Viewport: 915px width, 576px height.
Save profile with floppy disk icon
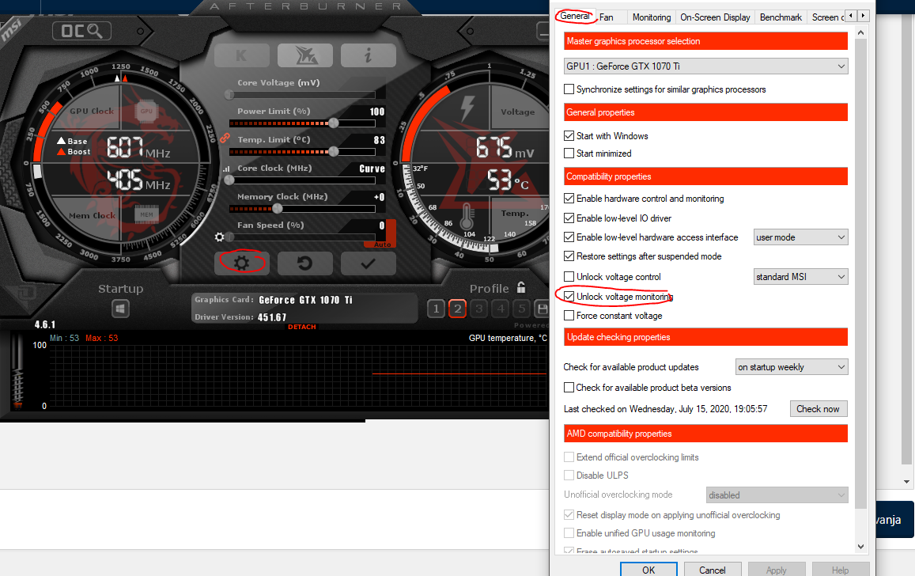click(542, 309)
